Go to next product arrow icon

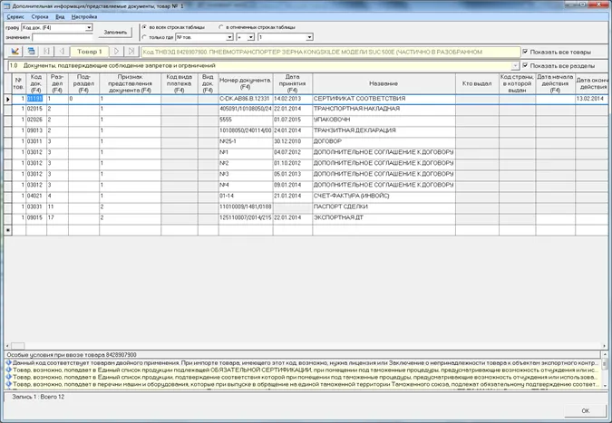coord(116,52)
